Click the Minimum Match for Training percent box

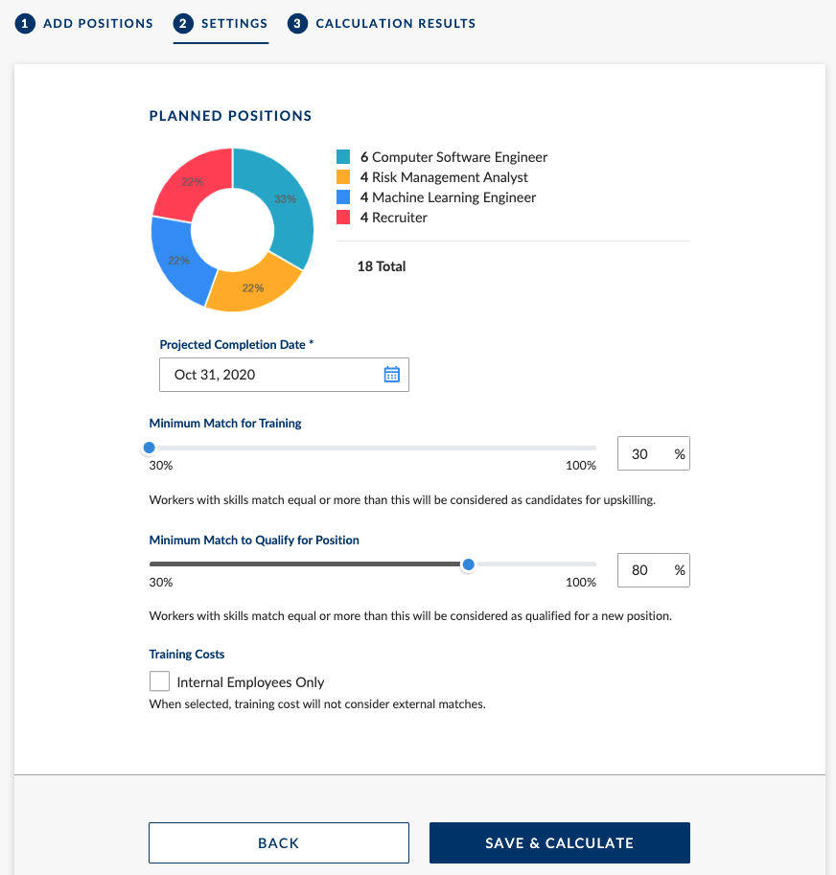click(x=640, y=454)
